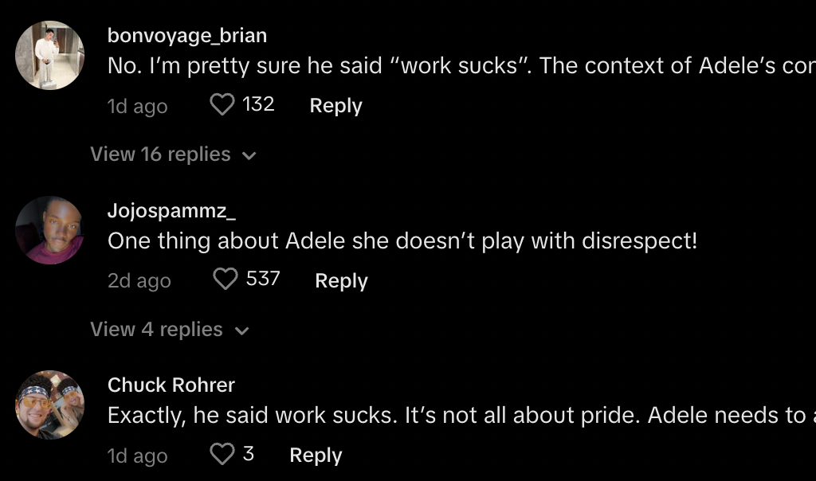This screenshot has width=816, height=481.
Task: Click the comment text about Adele and disrespect
Action: (x=402, y=240)
